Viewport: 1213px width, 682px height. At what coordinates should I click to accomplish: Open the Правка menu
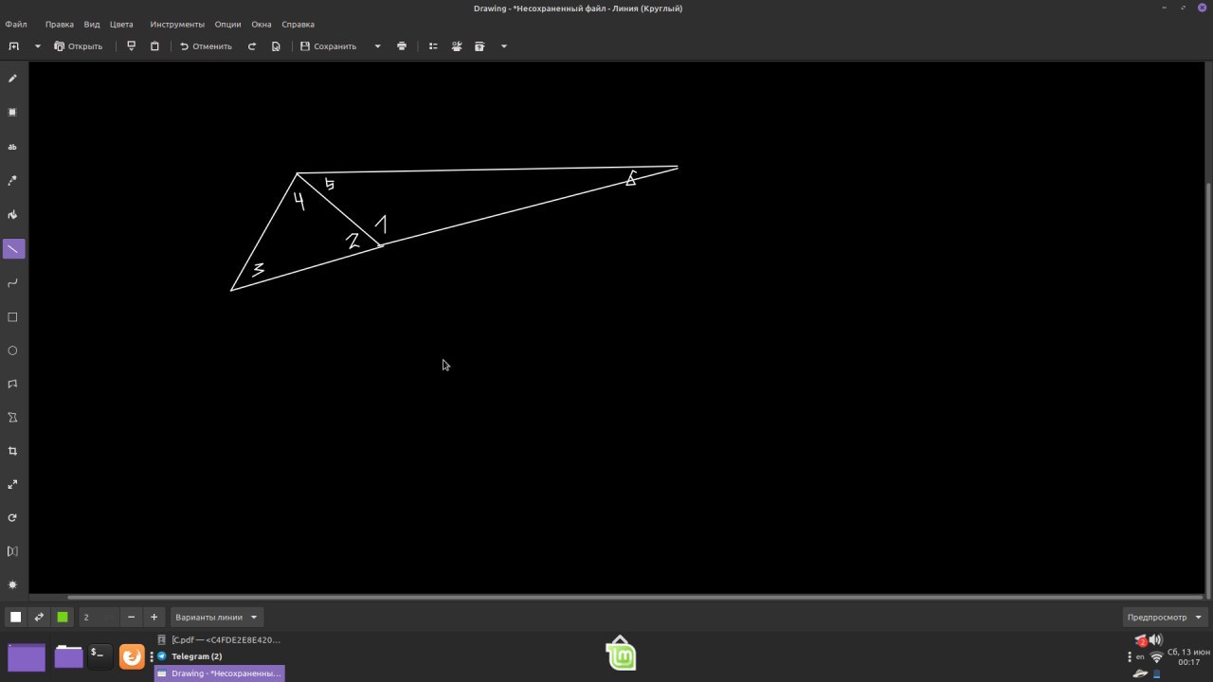coord(60,24)
